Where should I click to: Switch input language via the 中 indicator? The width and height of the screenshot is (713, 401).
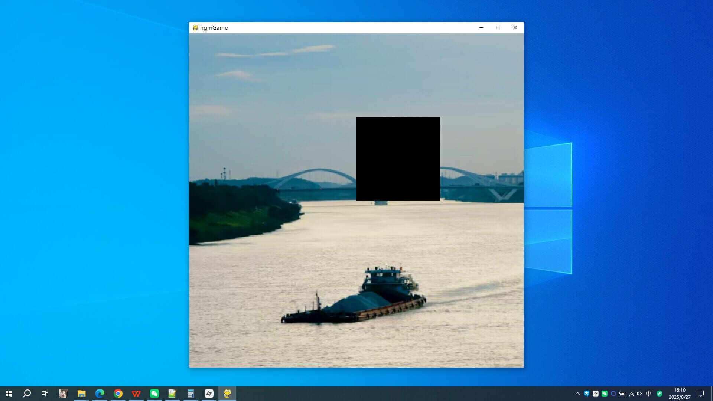pyautogui.click(x=649, y=393)
